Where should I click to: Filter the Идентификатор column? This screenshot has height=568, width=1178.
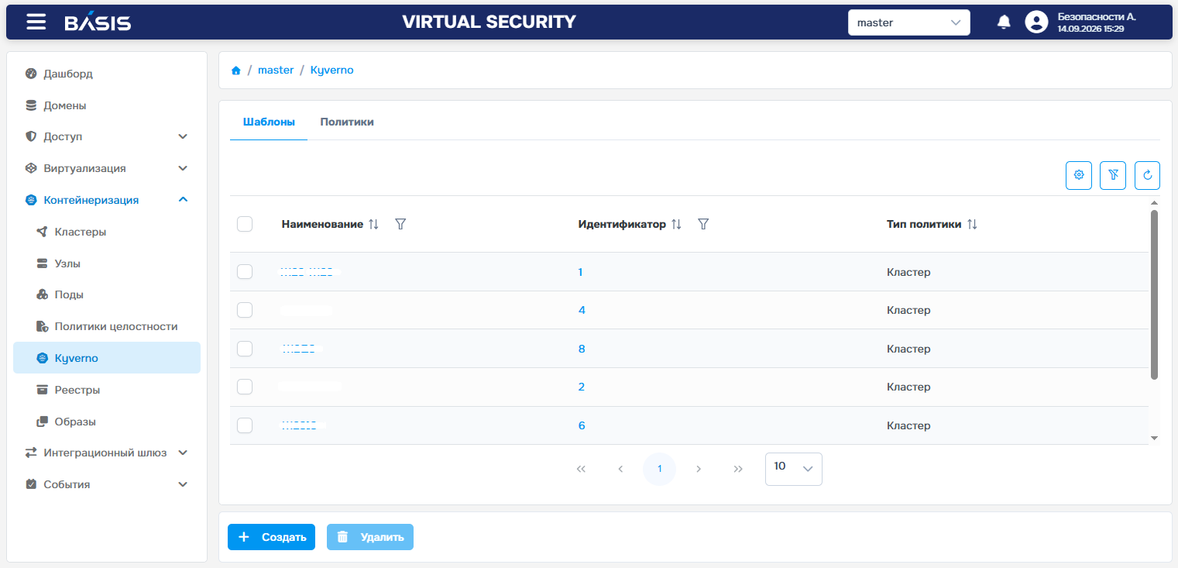click(x=703, y=224)
